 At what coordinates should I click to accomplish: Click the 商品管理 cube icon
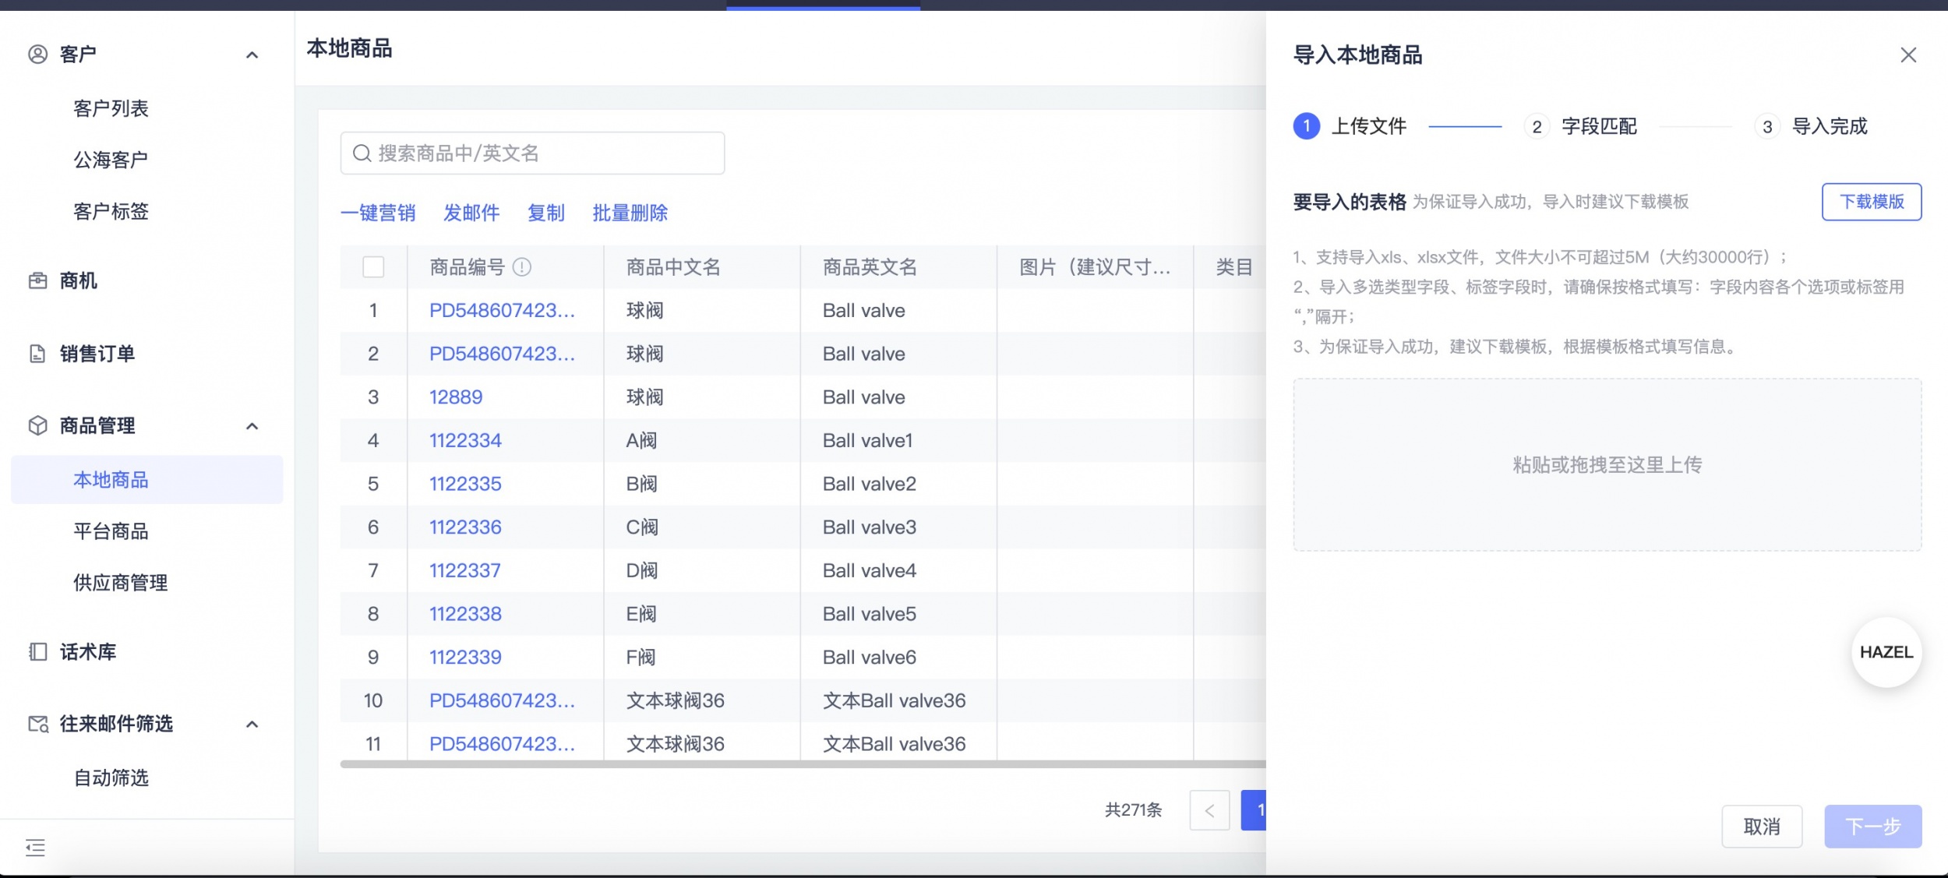[x=37, y=425]
